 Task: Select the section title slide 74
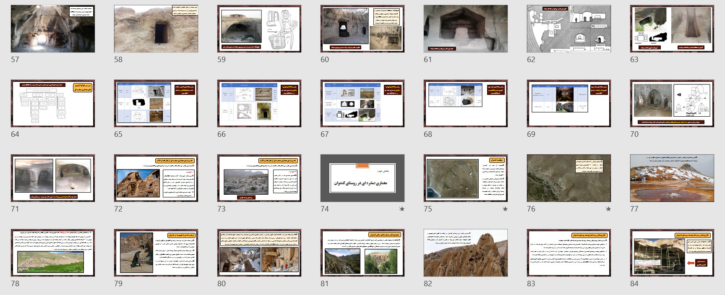362,178
